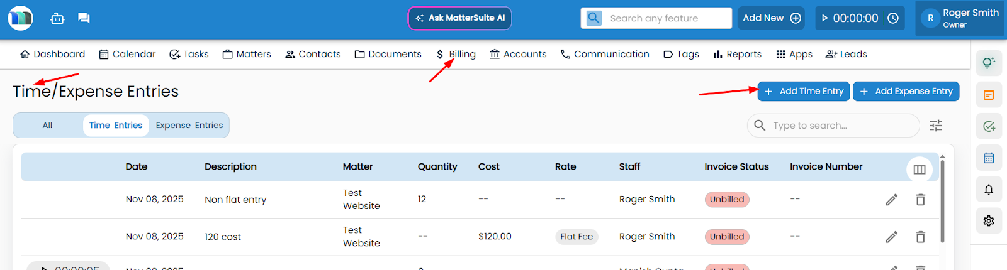Screen dimensions: 1007x270
Task: Open the filter options sliders icon
Action: coord(936,126)
